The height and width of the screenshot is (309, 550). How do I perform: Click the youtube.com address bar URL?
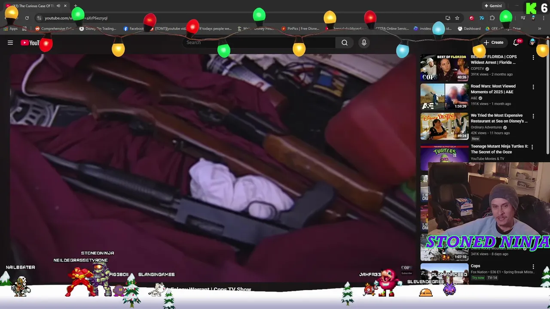(76, 18)
